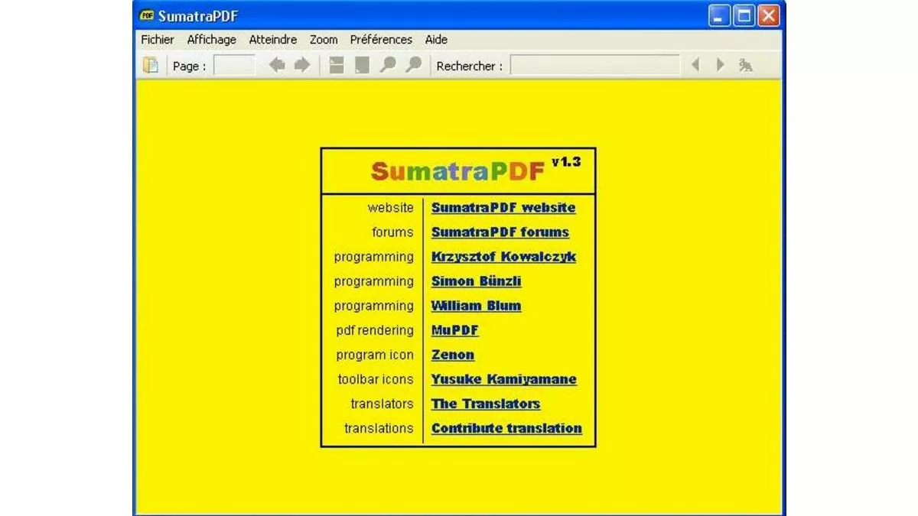This screenshot has width=918, height=516.
Task: Select the previous page arrow icon
Action: [277, 65]
